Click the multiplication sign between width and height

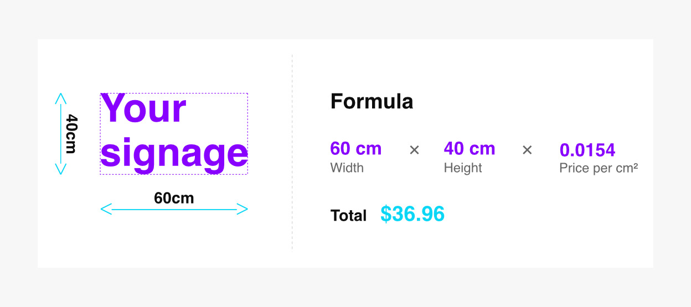point(414,150)
